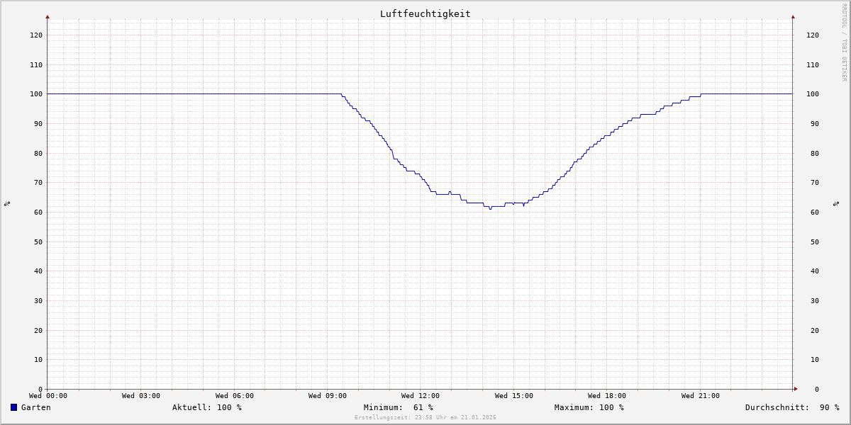Click the Luftfeuchtigkeit chart title
This screenshot has width=851, height=425.
pyautogui.click(x=425, y=13)
